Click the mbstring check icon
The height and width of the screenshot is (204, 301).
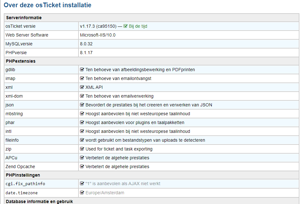point(82,114)
